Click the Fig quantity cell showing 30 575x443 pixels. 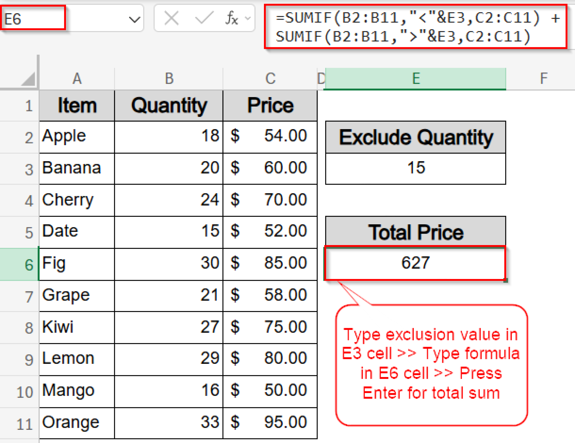(168, 263)
